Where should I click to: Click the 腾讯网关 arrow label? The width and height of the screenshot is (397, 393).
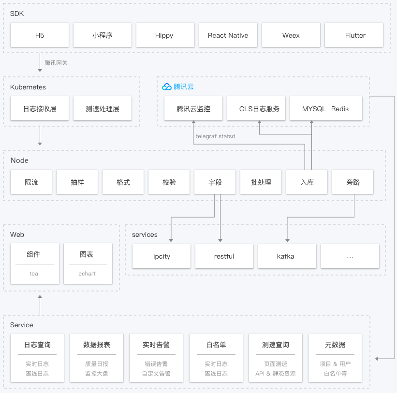click(56, 63)
